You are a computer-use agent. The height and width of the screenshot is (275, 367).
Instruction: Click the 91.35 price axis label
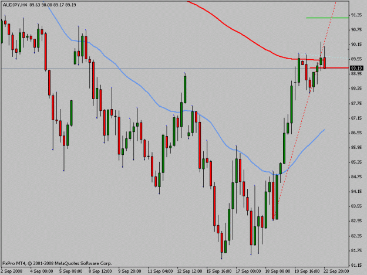356,15
